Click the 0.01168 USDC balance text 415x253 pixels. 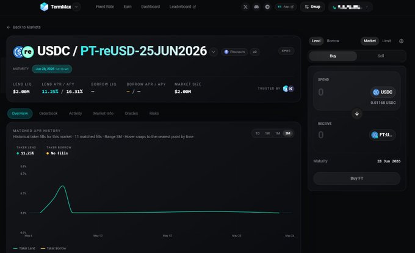(x=383, y=103)
